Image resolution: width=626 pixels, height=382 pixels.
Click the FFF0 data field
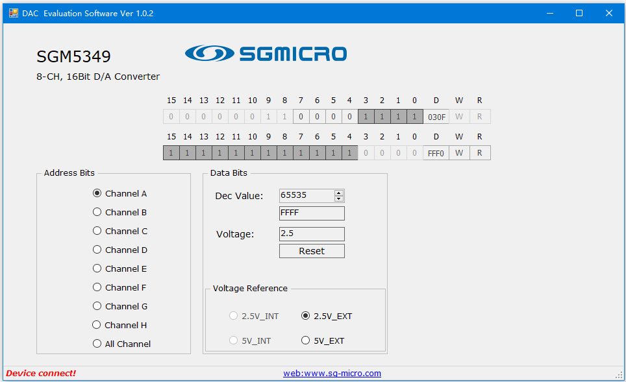(436, 153)
